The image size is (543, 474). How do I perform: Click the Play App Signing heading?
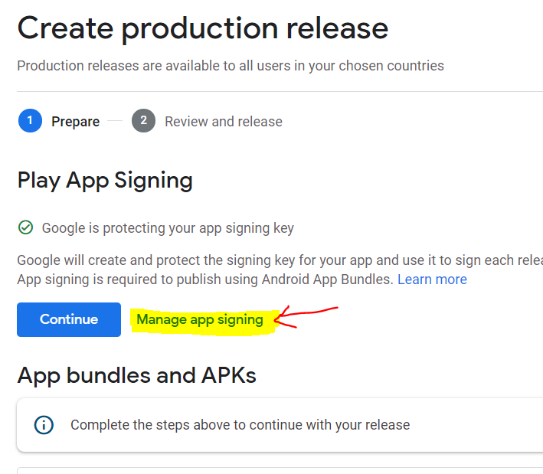click(x=105, y=181)
